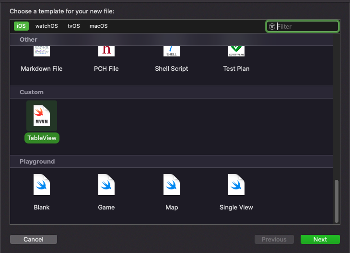Click the filter icon in search field
Screen dimensions: 350x253
272,26
